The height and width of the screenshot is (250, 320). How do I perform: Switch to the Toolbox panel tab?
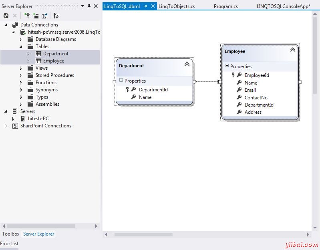(10, 234)
